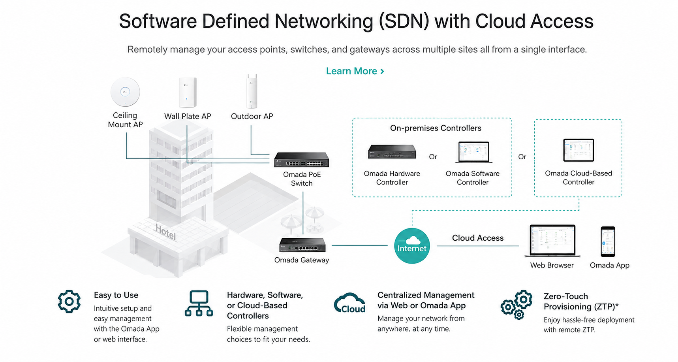This screenshot has height=362, width=678.
Task: Select the Wall Plate AP device image
Action: tap(188, 92)
